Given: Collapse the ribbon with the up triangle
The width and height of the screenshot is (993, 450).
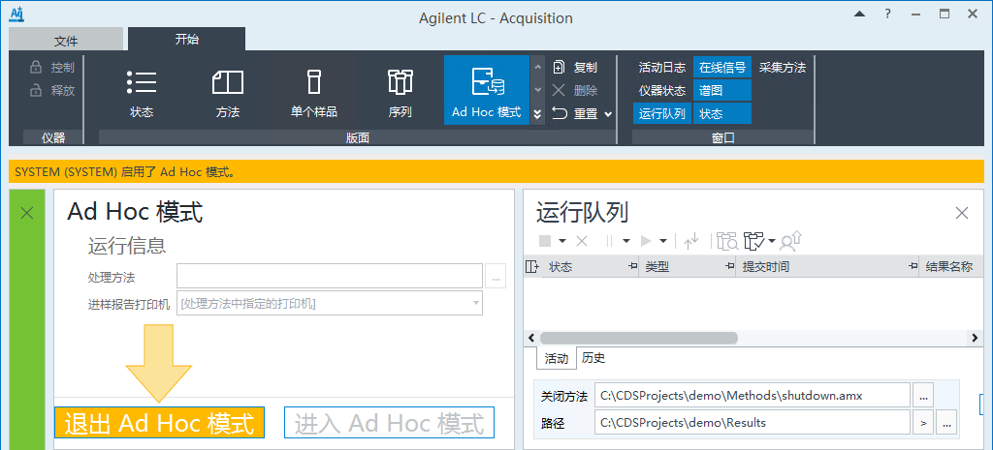Looking at the screenshot, I should [x=859, y=14].
